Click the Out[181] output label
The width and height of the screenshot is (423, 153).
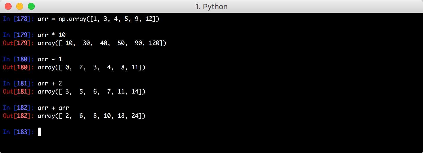coord(19,92)
